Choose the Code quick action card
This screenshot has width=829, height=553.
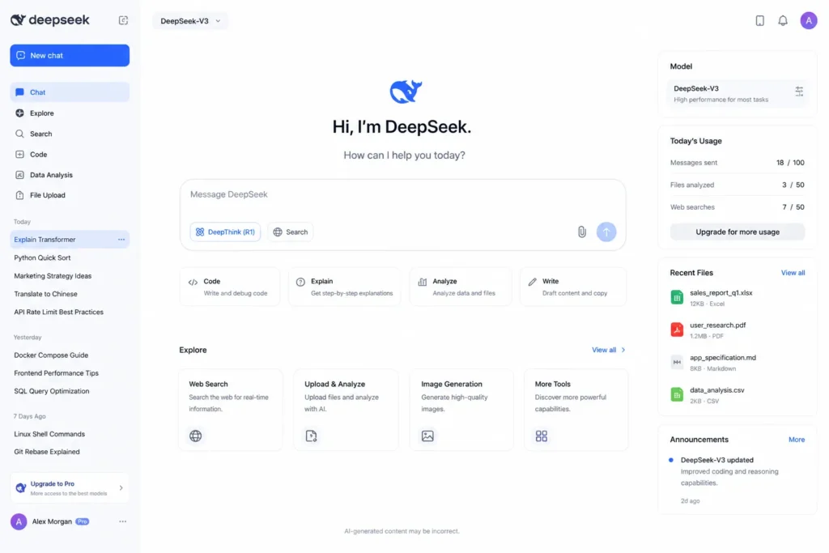230,287
